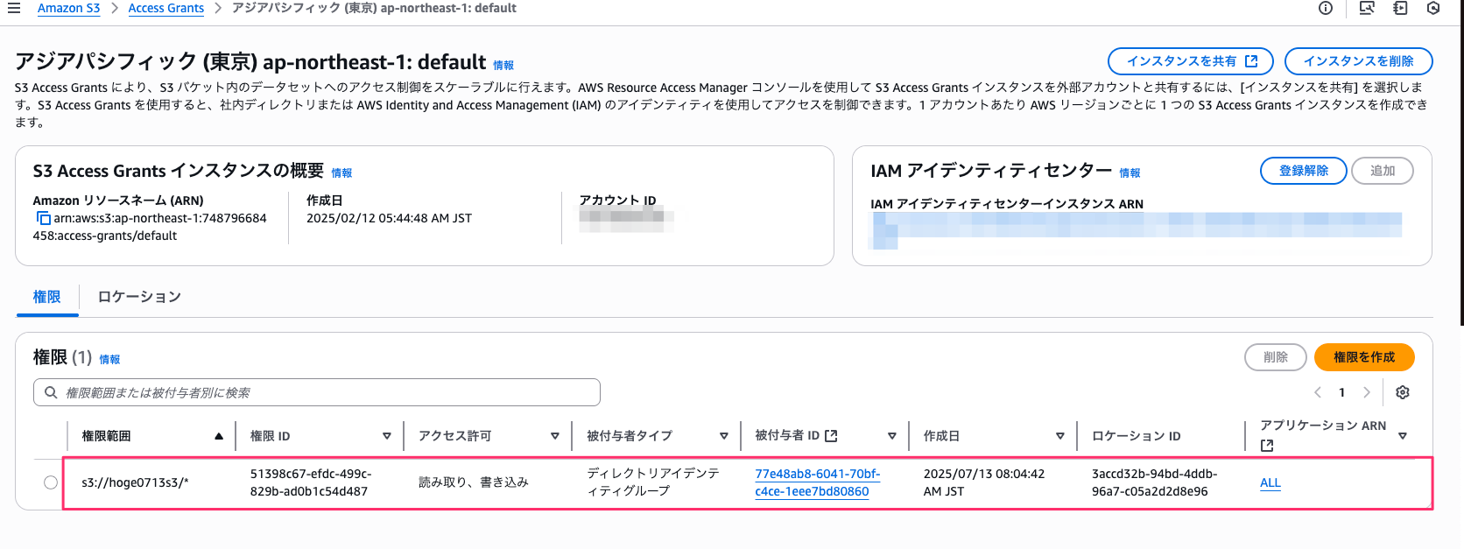
Task: Select the s3://hoge0713s3/* row radio button
Action: (51, 482)
